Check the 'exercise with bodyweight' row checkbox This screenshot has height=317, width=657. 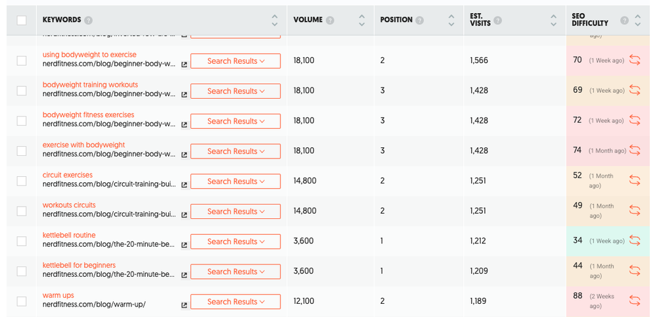tap(22, 151)
